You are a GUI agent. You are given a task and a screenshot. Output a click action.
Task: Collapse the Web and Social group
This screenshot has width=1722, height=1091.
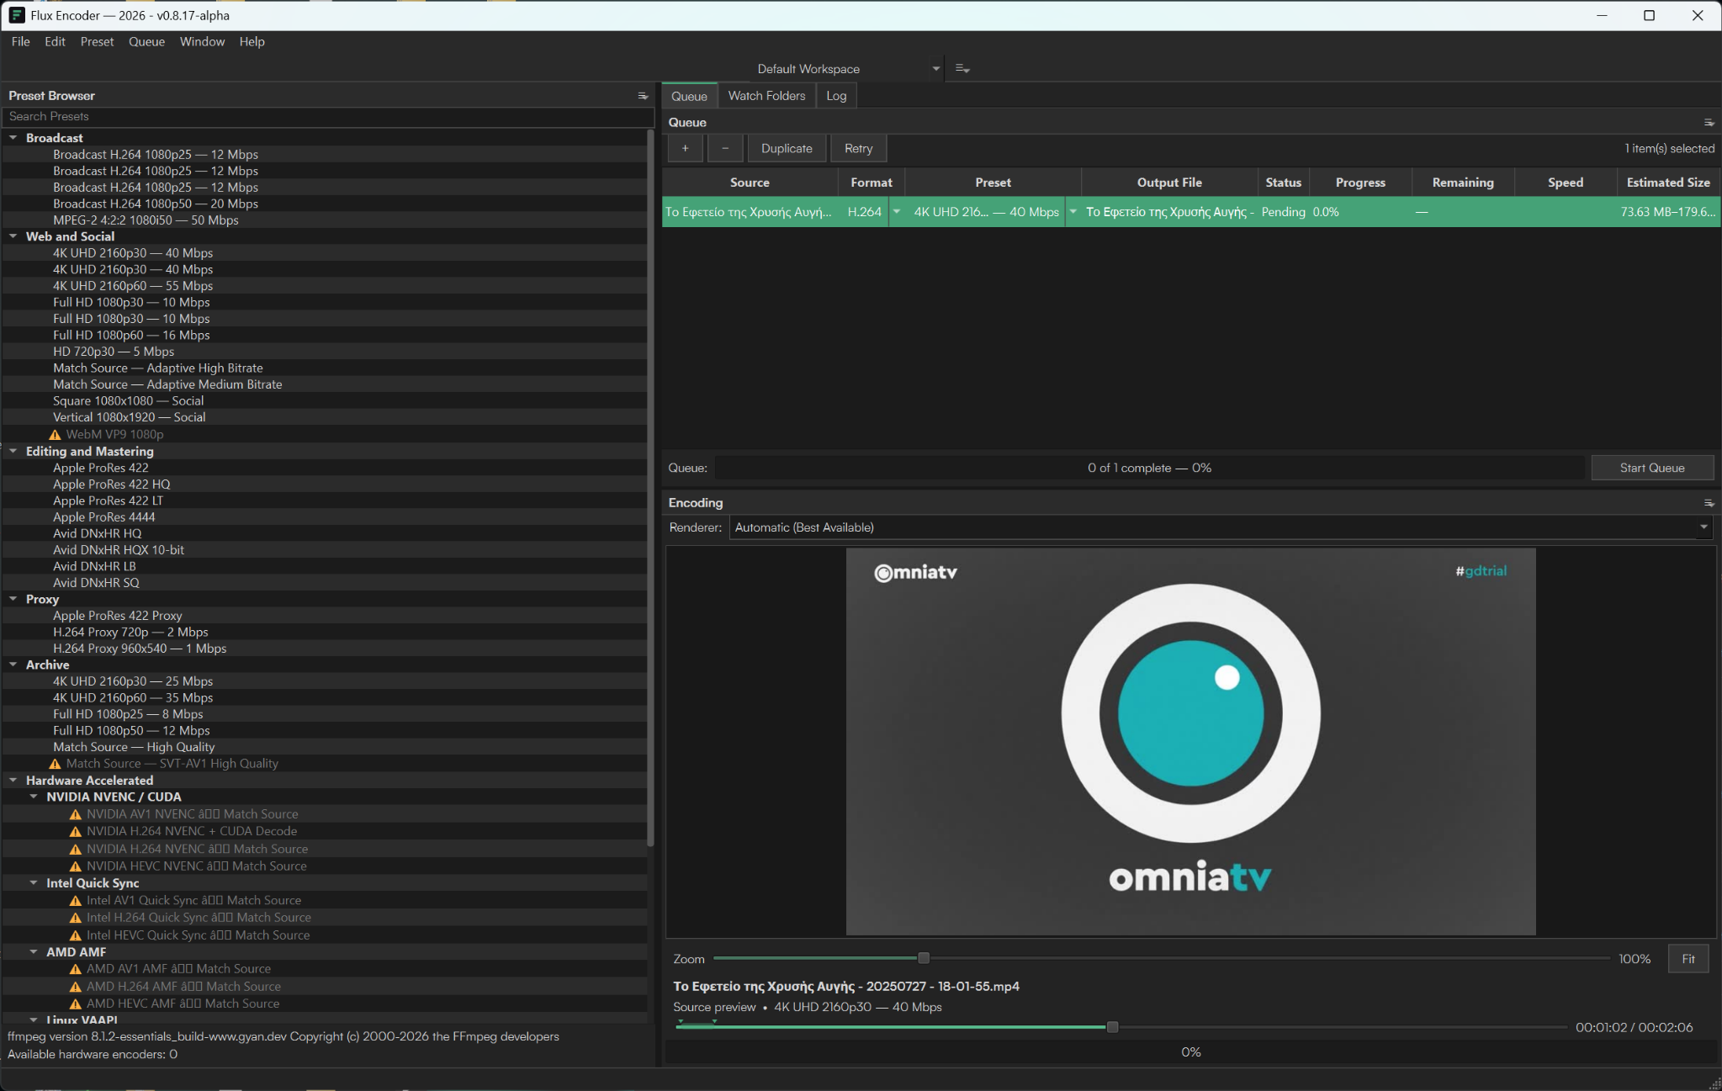[x=13, y=236]
